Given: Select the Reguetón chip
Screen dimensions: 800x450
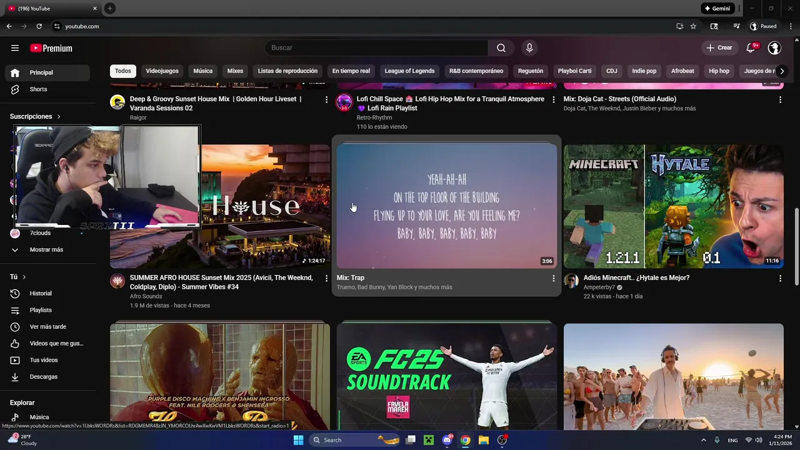Looking at the screenshot, I should (531, 71).
